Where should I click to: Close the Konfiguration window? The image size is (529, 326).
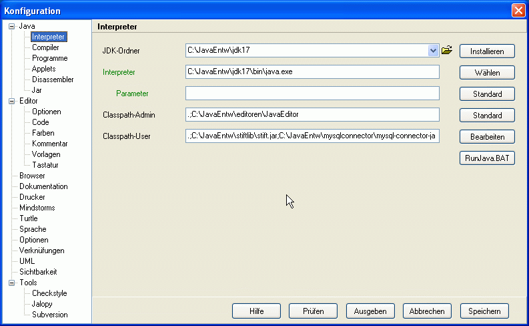518,11
